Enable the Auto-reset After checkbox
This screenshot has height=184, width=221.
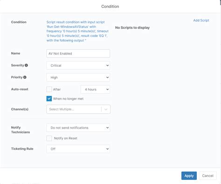[49, 89]
